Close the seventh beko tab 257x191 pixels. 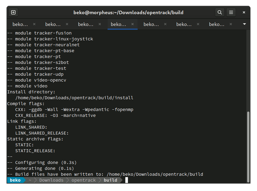231,24
